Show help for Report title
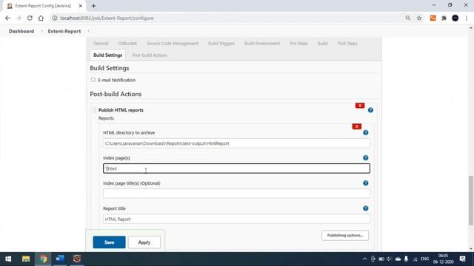The image size is (474, 266). (365, 208)
